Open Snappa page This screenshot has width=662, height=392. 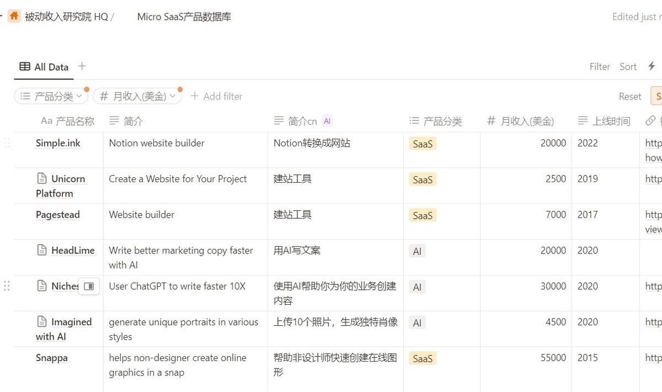52,358
